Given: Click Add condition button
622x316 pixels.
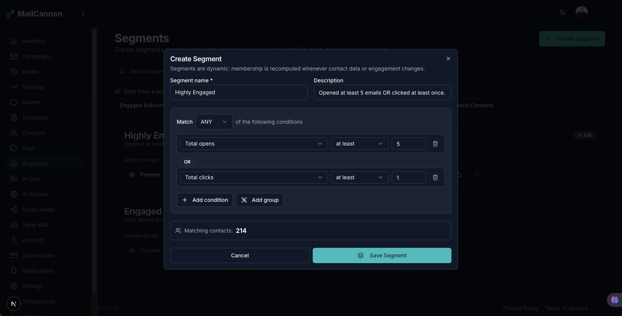Looking at the screenshot, I should [x=205, y=200].
